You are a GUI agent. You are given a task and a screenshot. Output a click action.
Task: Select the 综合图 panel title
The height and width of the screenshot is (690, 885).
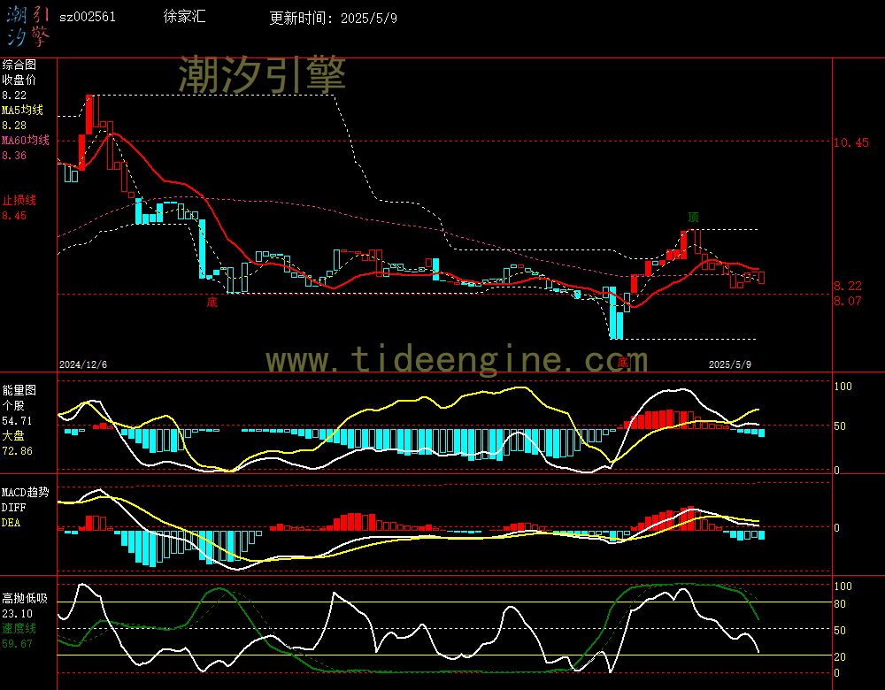(19, 65)
